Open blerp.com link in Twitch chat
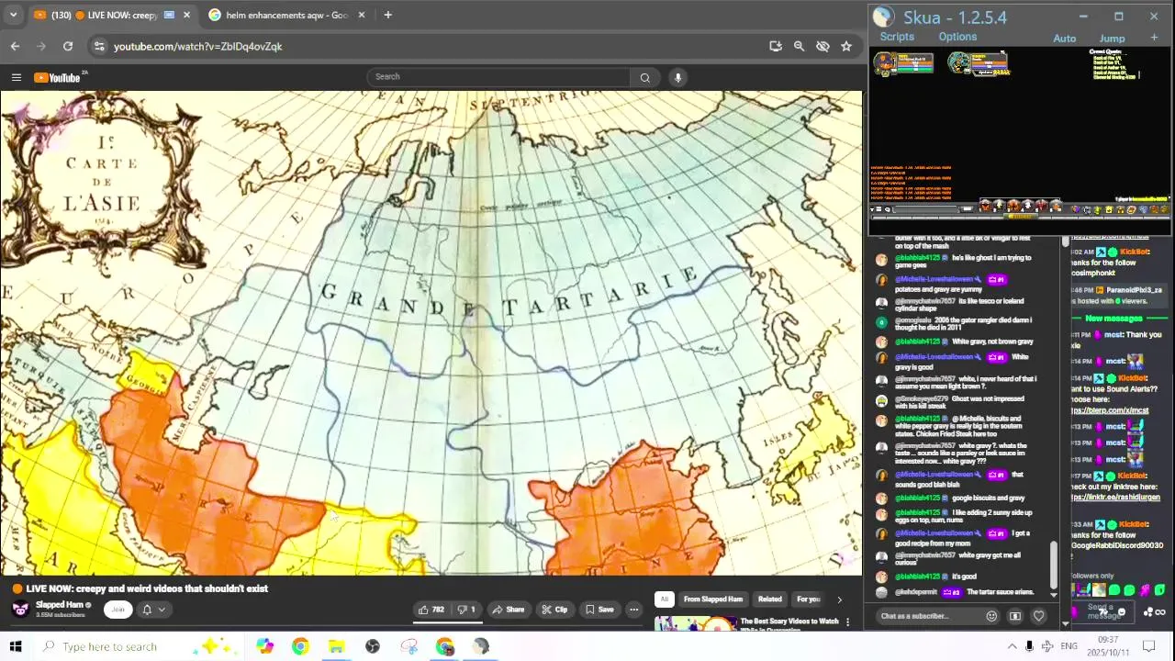Image resolution: width=1175 pixels, height=661 pixels. point(1109,410)
